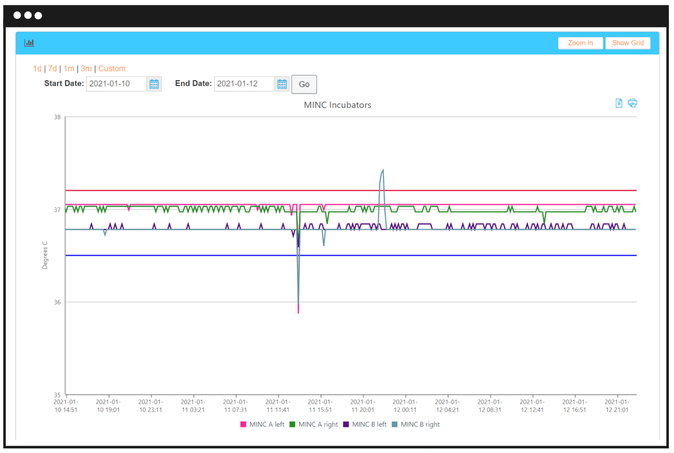Click the bar chart icon in header
The image size is (674, 453).
point(29,43)
